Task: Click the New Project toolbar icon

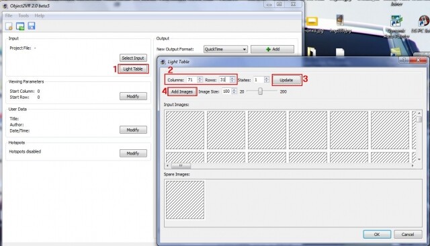Action: pos(9,26)
